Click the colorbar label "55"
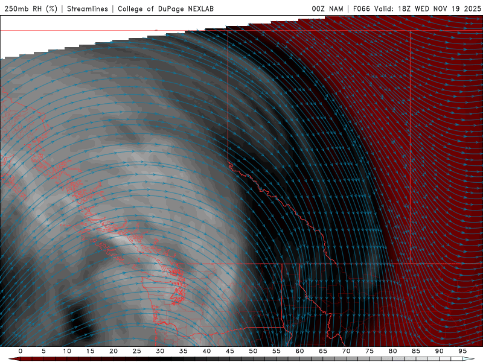The height and width of the screenshot is (362, 483). click(277, 351)
